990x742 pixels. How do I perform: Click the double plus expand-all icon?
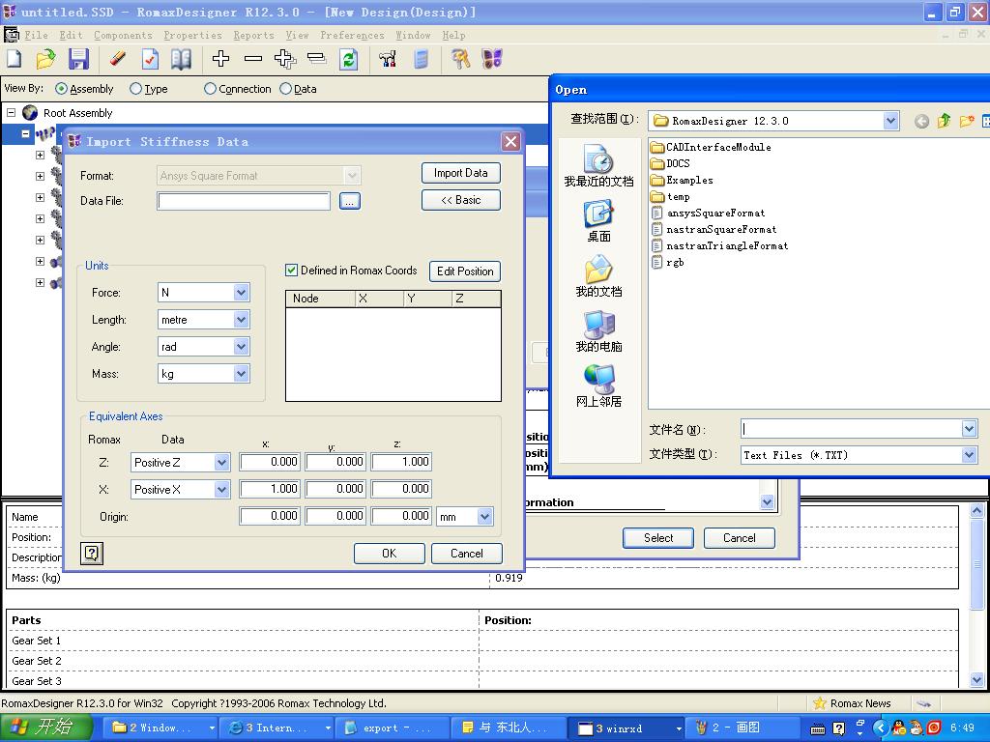pos(285,59)
